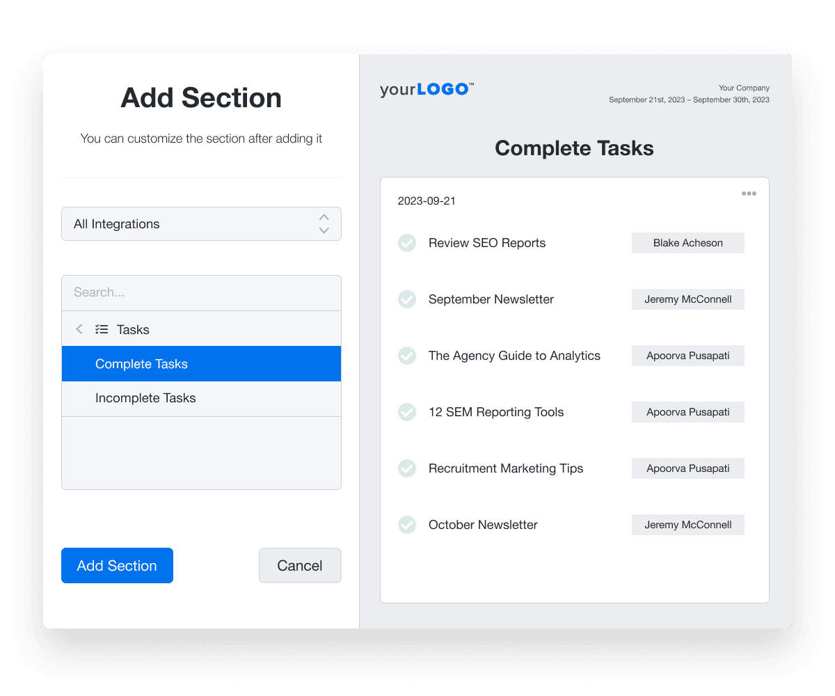This screenshot has height=696, width=835.
Task: Collapse the Tasks group with the back chevron
Action: click(x=79, y=329)
